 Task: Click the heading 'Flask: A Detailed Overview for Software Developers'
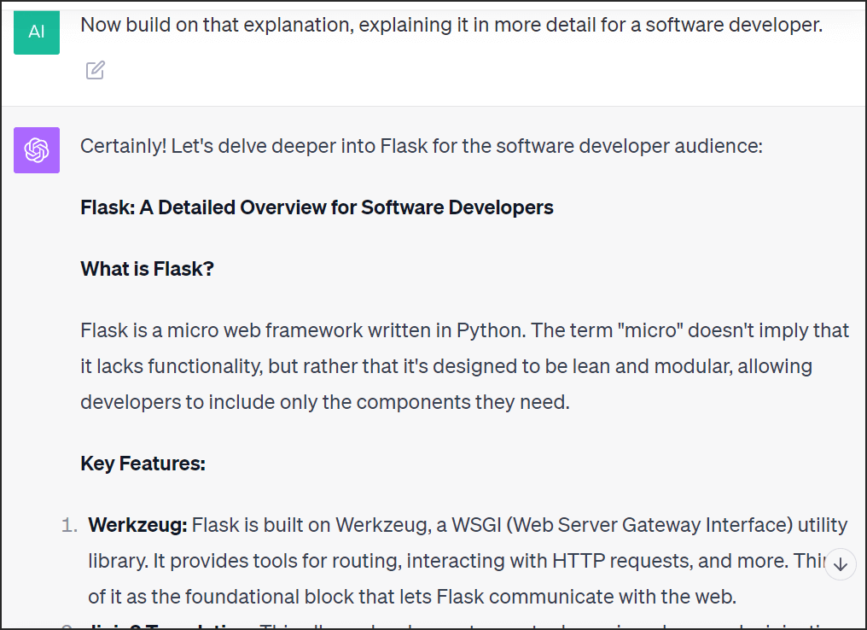tap(317, 207)
